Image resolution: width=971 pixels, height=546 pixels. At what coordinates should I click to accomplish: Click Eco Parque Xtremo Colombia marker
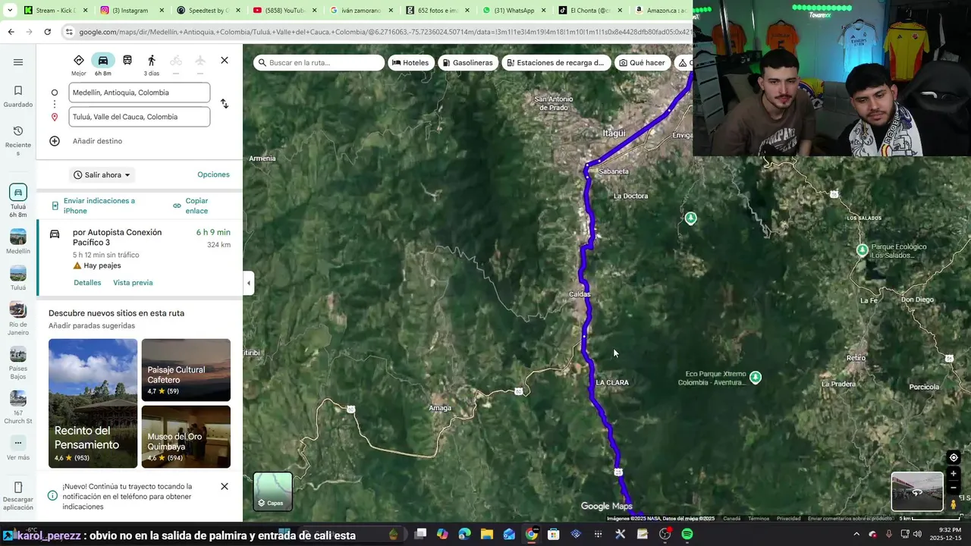pos(755,377)
